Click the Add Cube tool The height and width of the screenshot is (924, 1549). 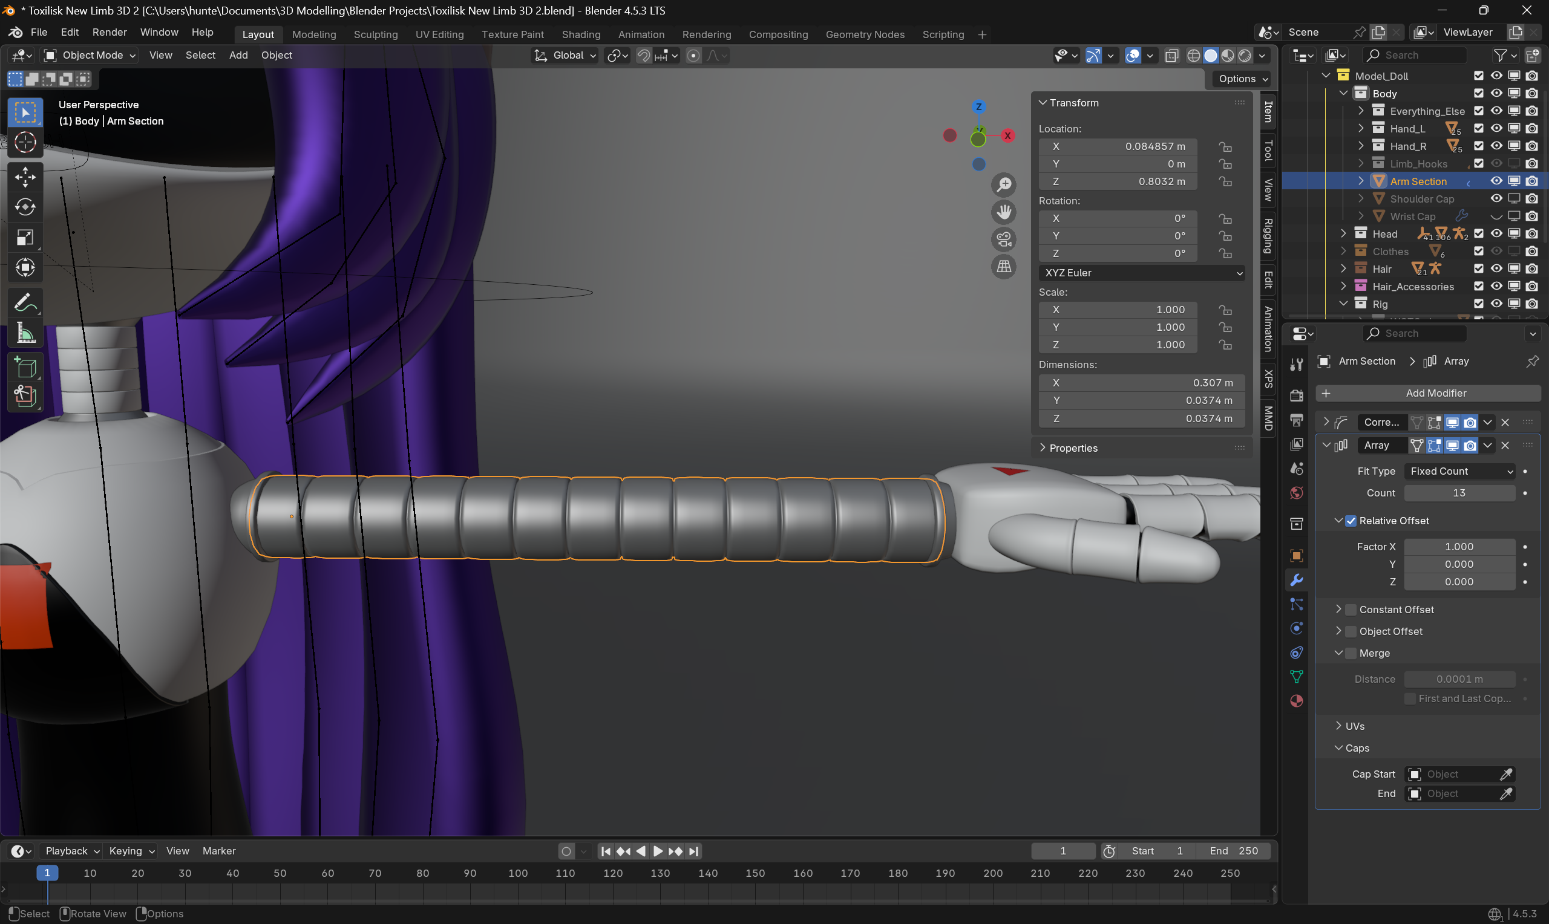coord(25,368)
